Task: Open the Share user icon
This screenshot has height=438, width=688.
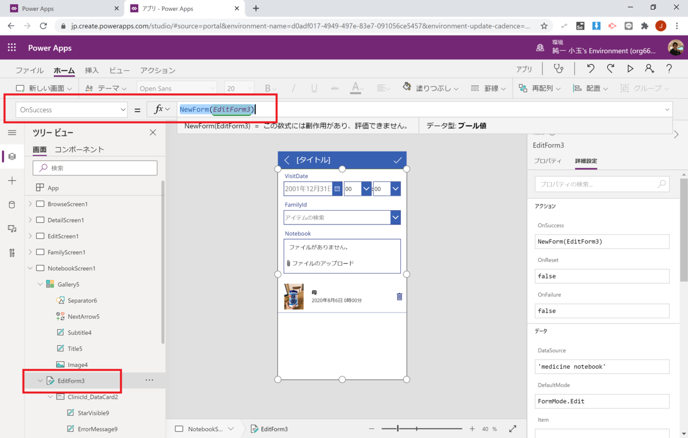Action: click(649, 69)
